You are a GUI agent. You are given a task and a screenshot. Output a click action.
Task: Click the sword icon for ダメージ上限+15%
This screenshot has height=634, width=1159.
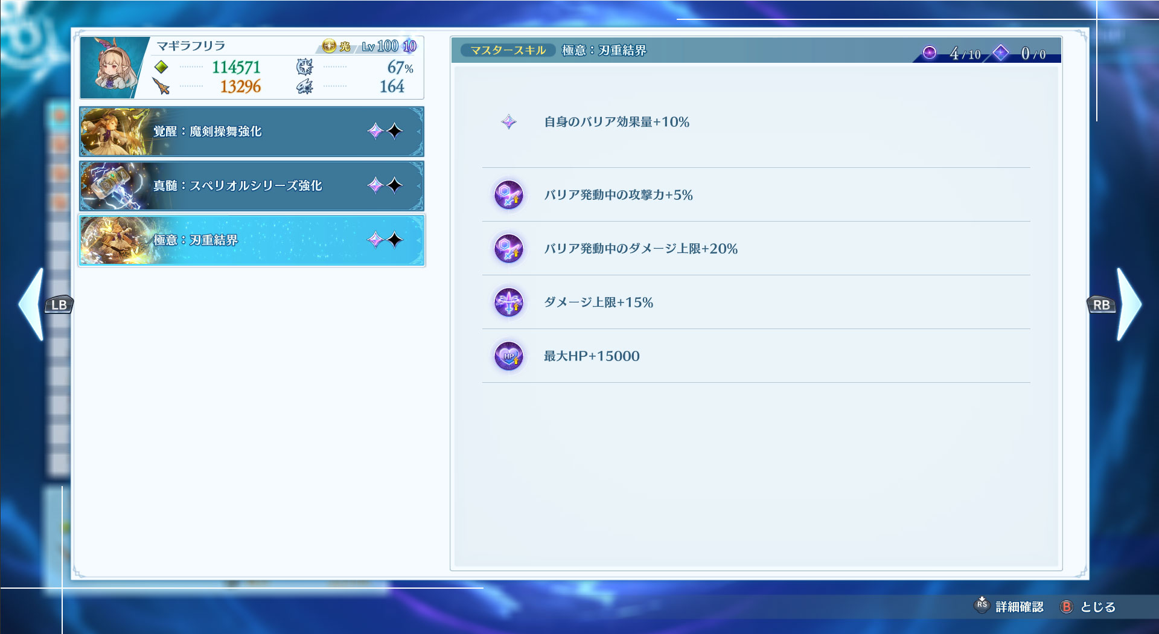click(509, 303)
